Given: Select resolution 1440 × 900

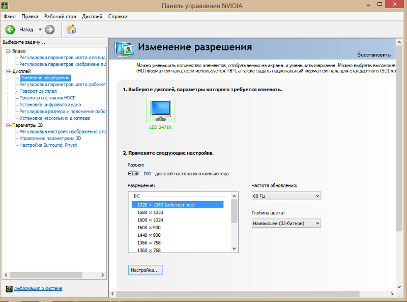Looking at the screenshot, I should (x=149, y=235).
